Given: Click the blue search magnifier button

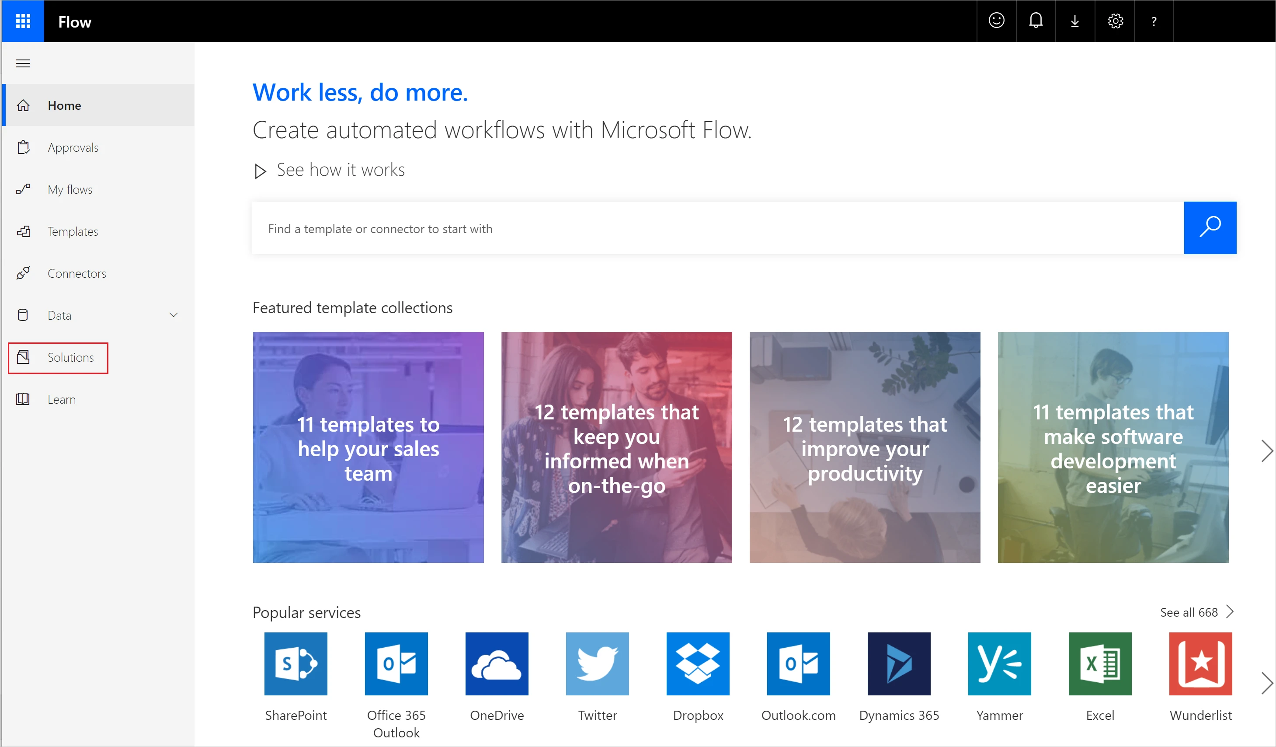Looking at the screenshot, I should point(1210,227).
